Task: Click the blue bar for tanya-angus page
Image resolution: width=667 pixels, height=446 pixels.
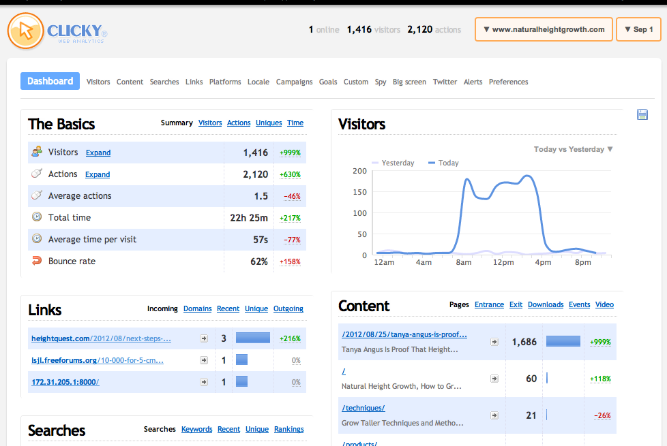Action: (x=563, y=341)
